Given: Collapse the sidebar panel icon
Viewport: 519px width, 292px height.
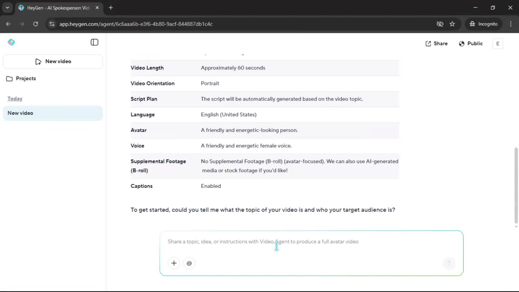Looking at the screenshot, I should (94, 42).
